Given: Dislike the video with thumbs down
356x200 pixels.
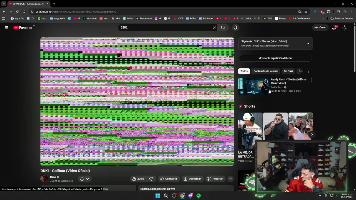Looking at the screenshot, I should tap(151, 179).
